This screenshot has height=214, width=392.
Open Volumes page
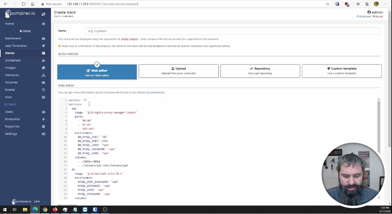(x=11, y=82)
